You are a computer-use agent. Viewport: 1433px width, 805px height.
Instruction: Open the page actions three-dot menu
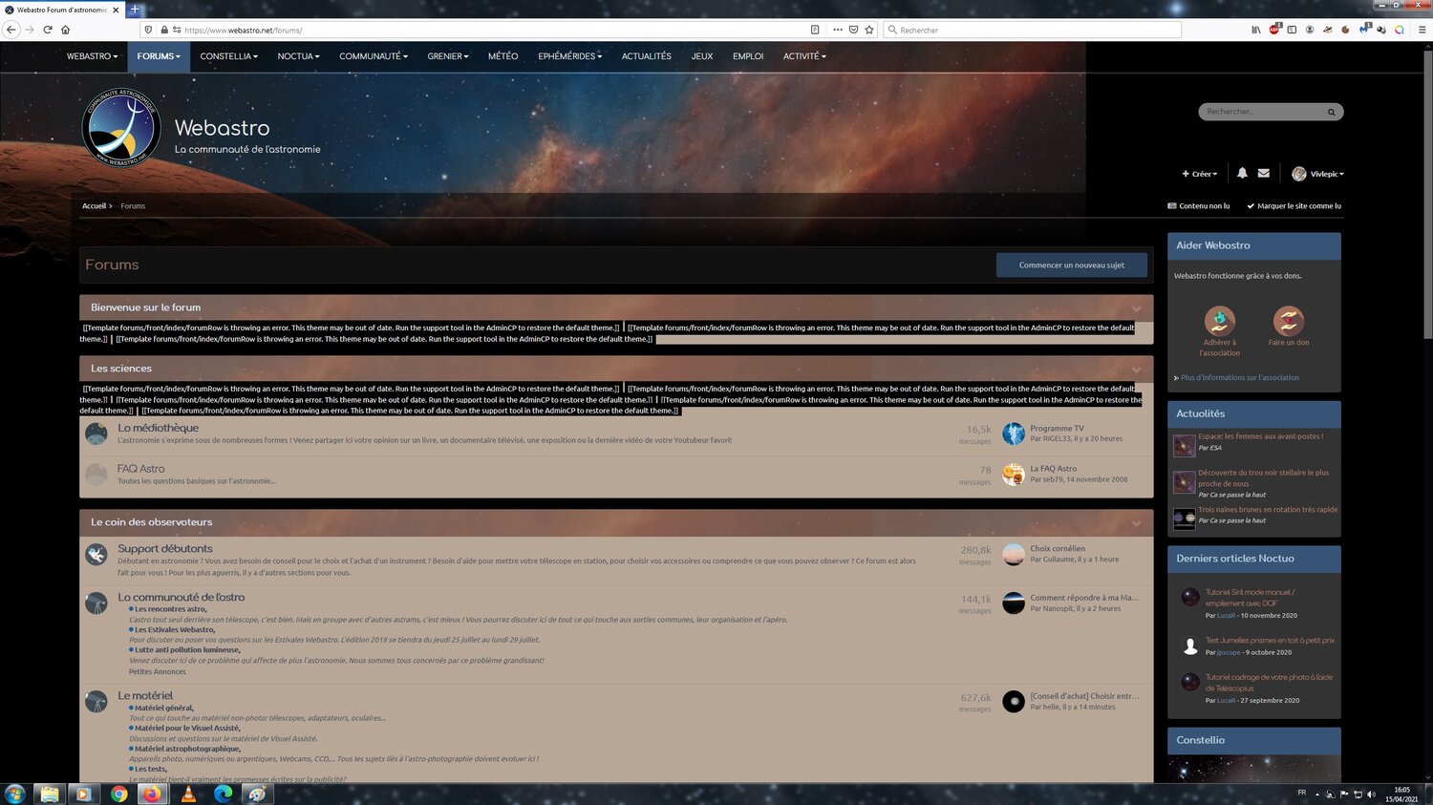(838, 30)
